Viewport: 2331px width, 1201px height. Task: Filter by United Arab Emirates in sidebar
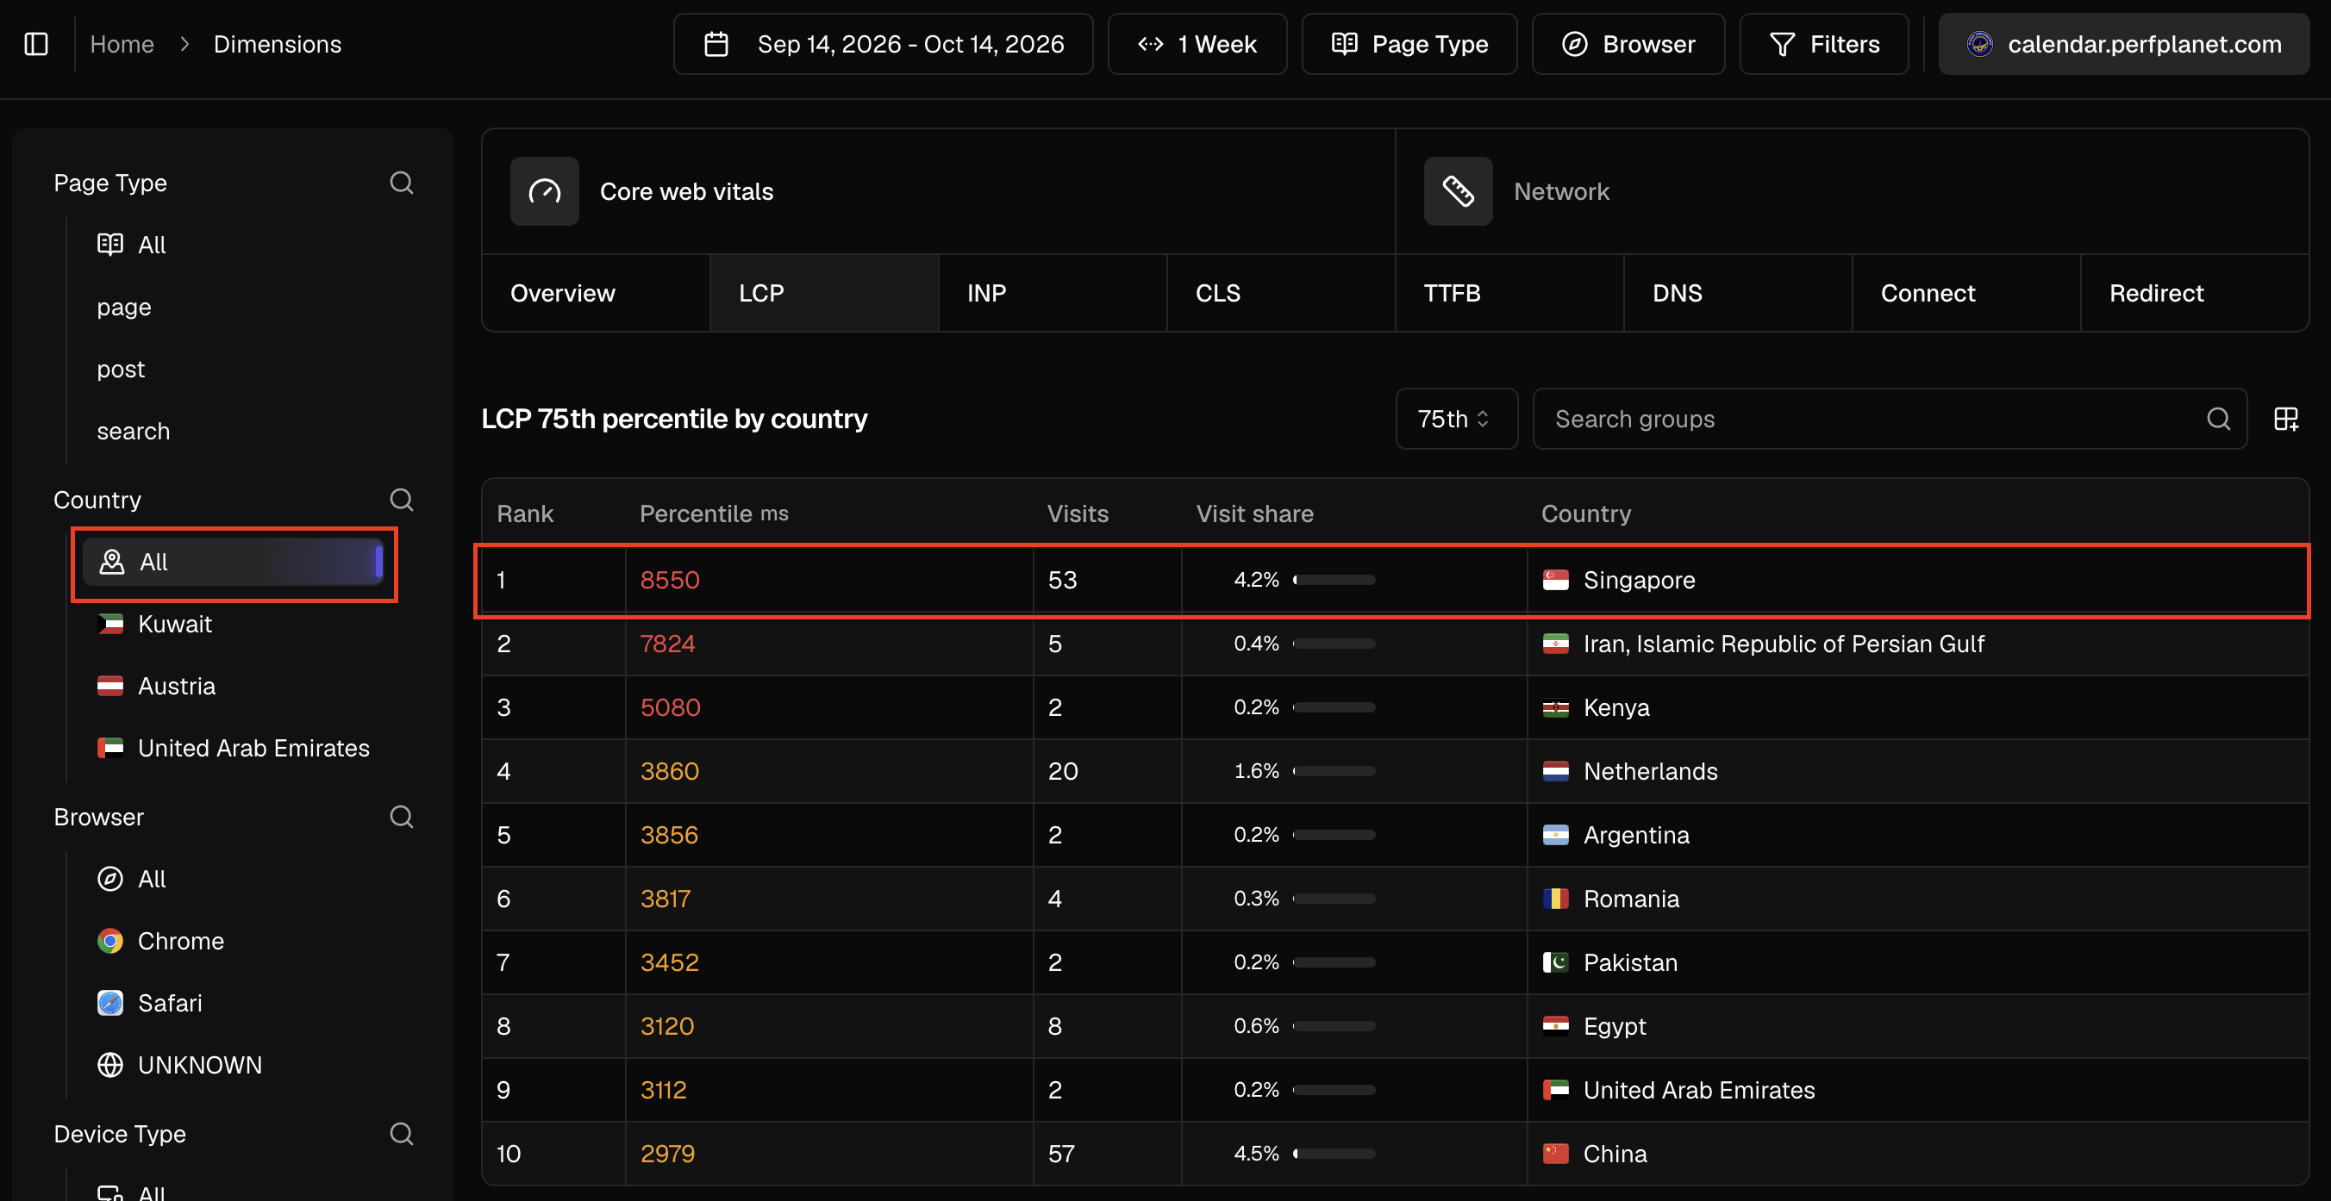(234, 748)
